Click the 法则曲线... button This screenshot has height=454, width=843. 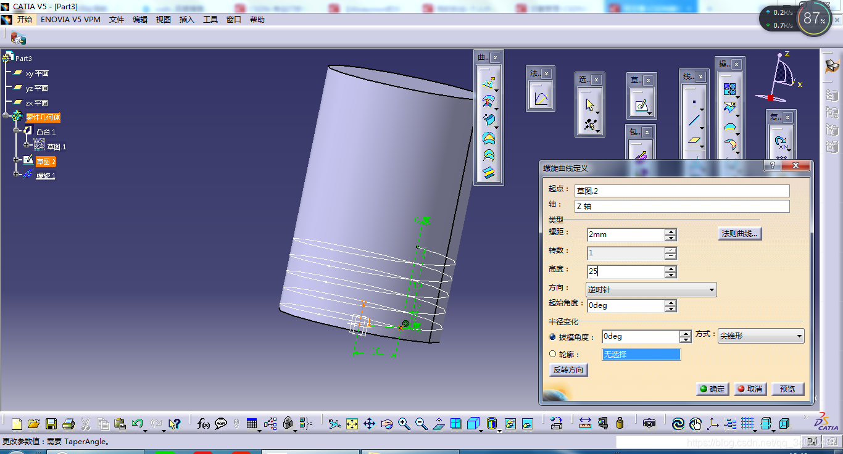(x=739, y=234)
